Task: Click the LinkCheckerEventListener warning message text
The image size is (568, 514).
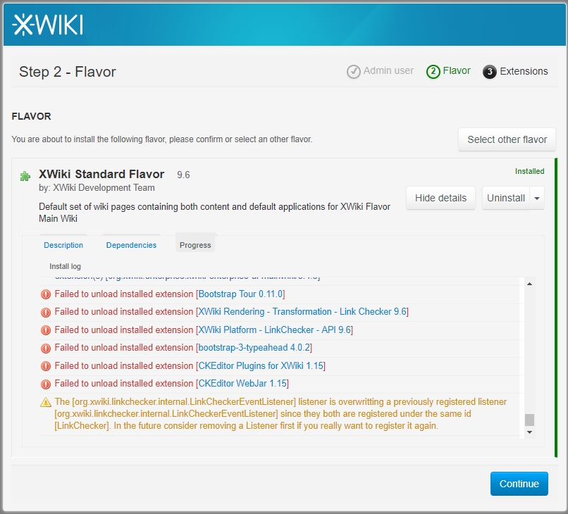Action: coord(280,414)
